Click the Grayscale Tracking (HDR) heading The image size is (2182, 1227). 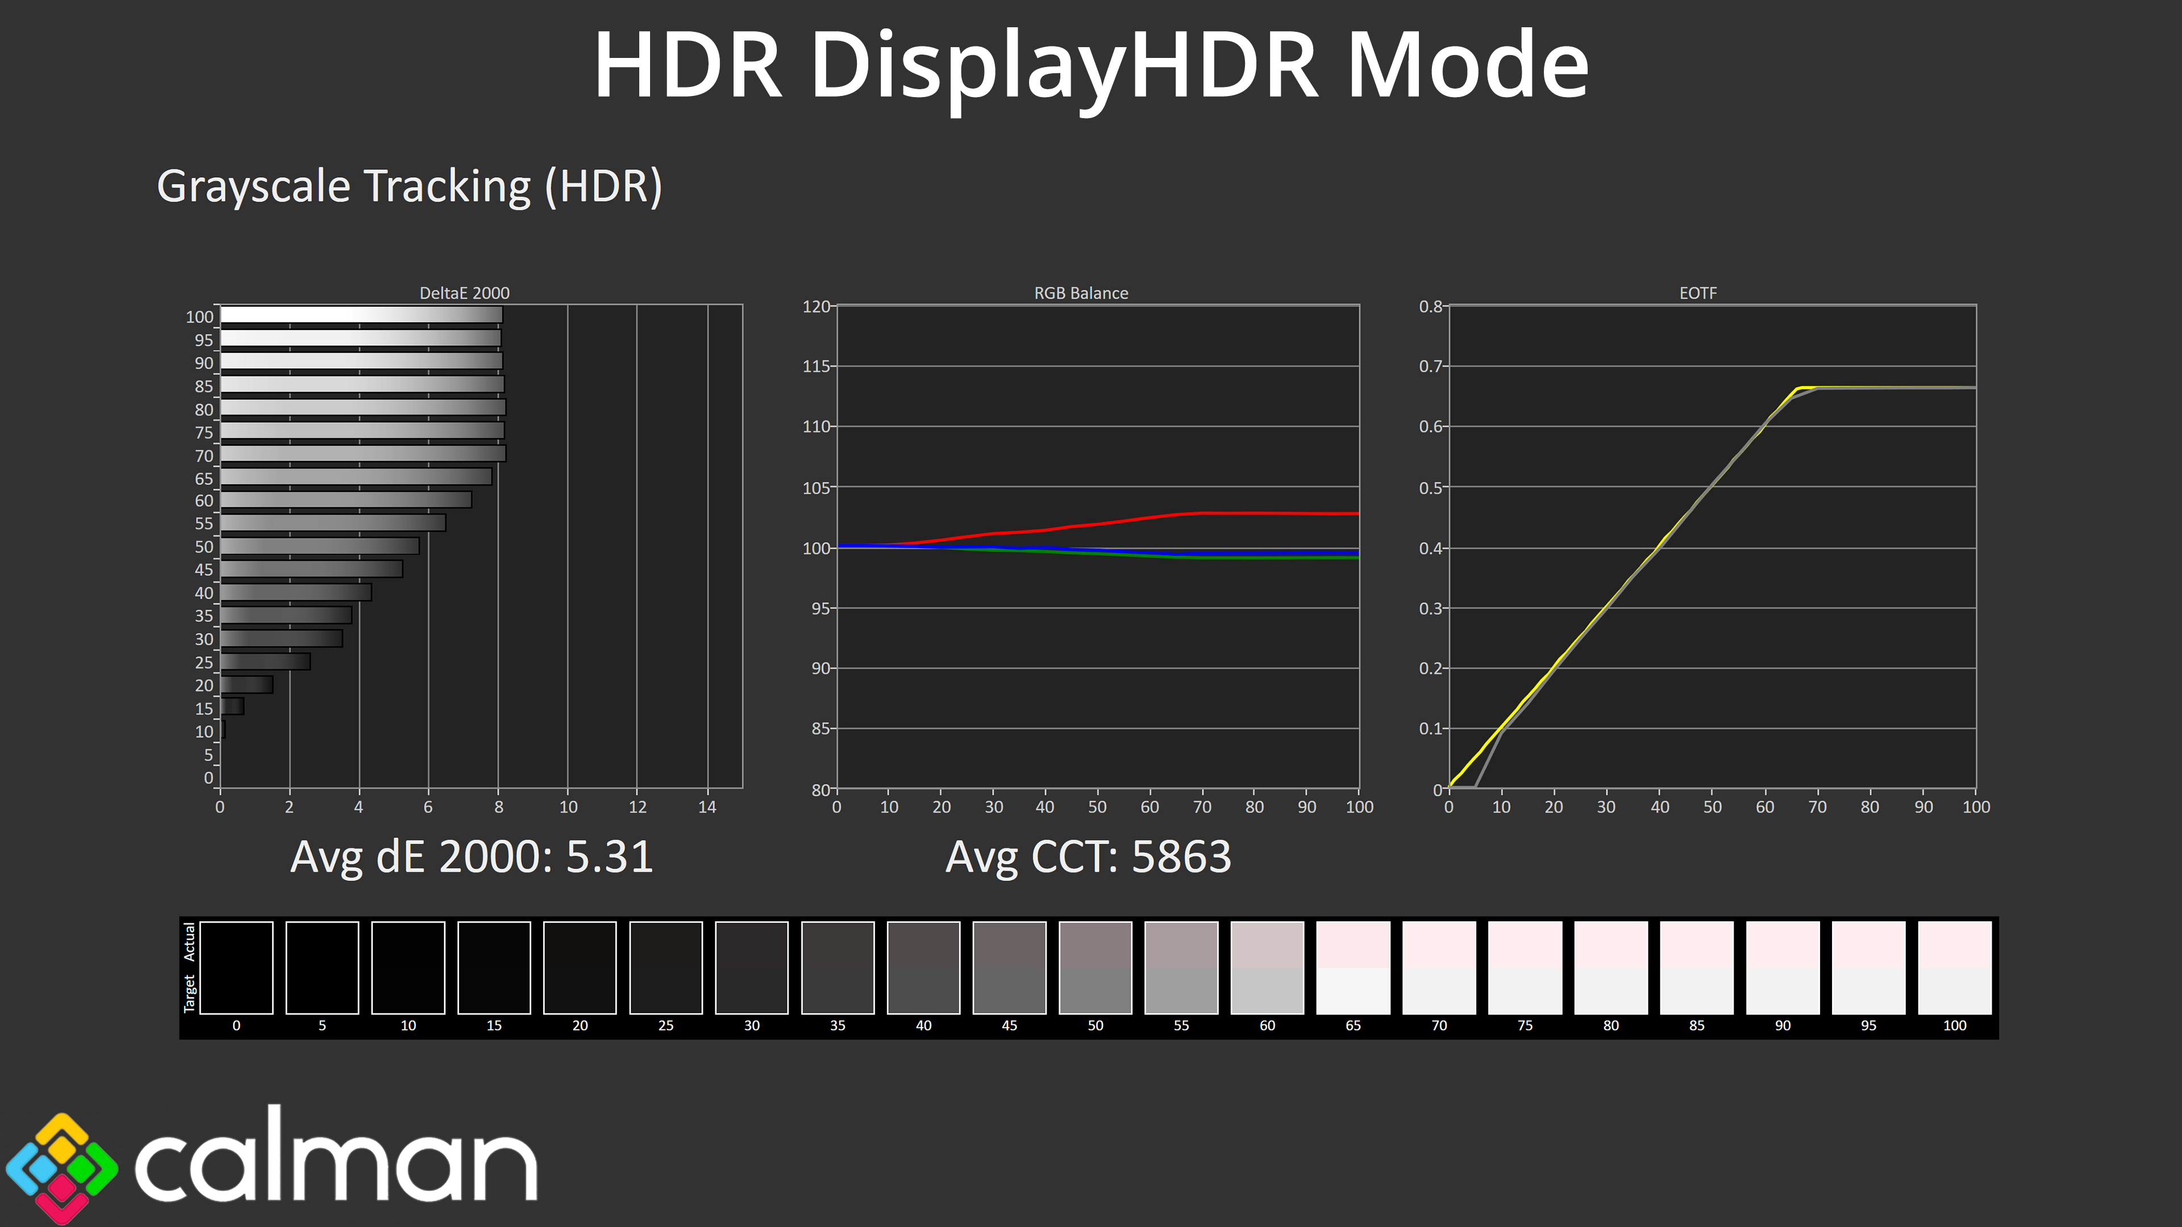click(x=409, y=186)
